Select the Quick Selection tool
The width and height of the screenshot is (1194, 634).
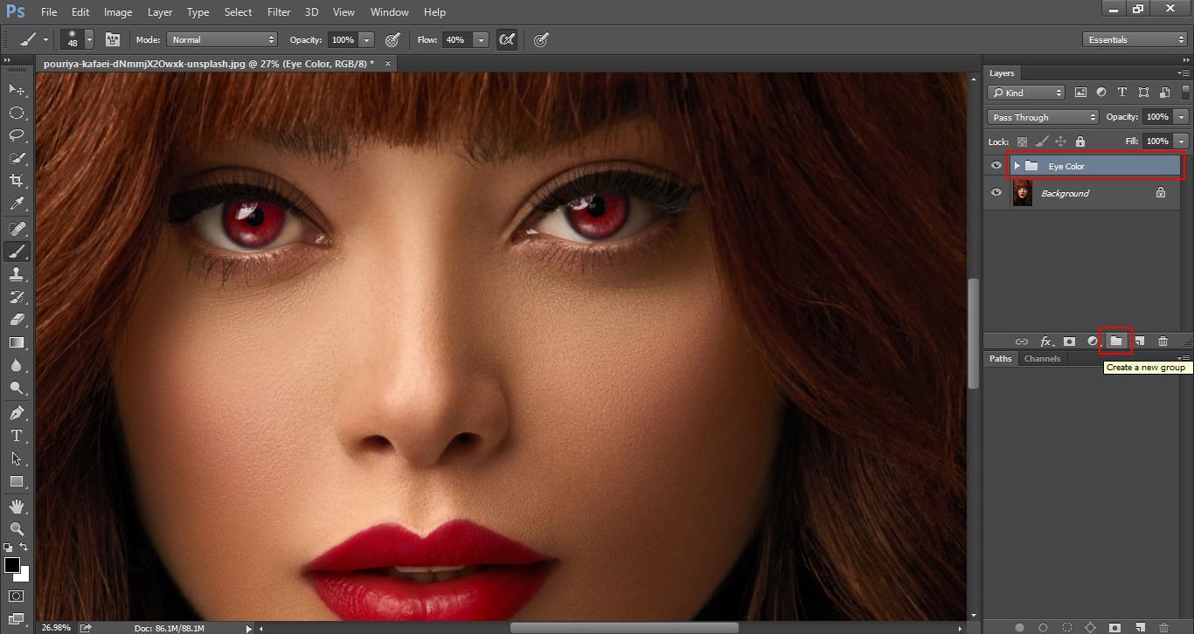point(17,158)
